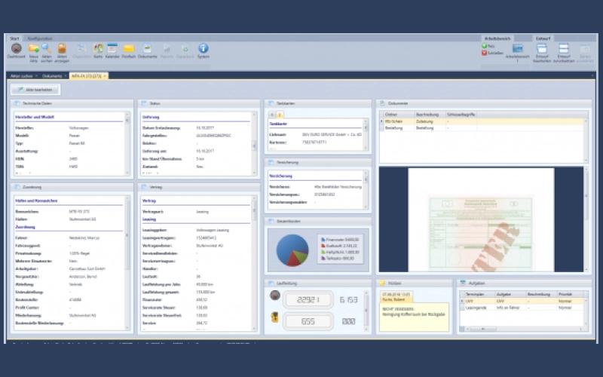Click the Notizen sticky note icon
Viewport: 603px width, 377px height.
[x=382, y=284]
